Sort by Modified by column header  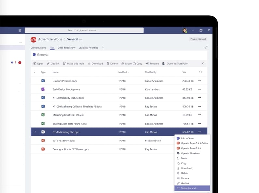(151, 72)
